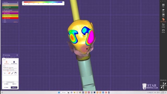Open the TruSmile rendering icon
The image size is (167, 94).
coord(163,25)
